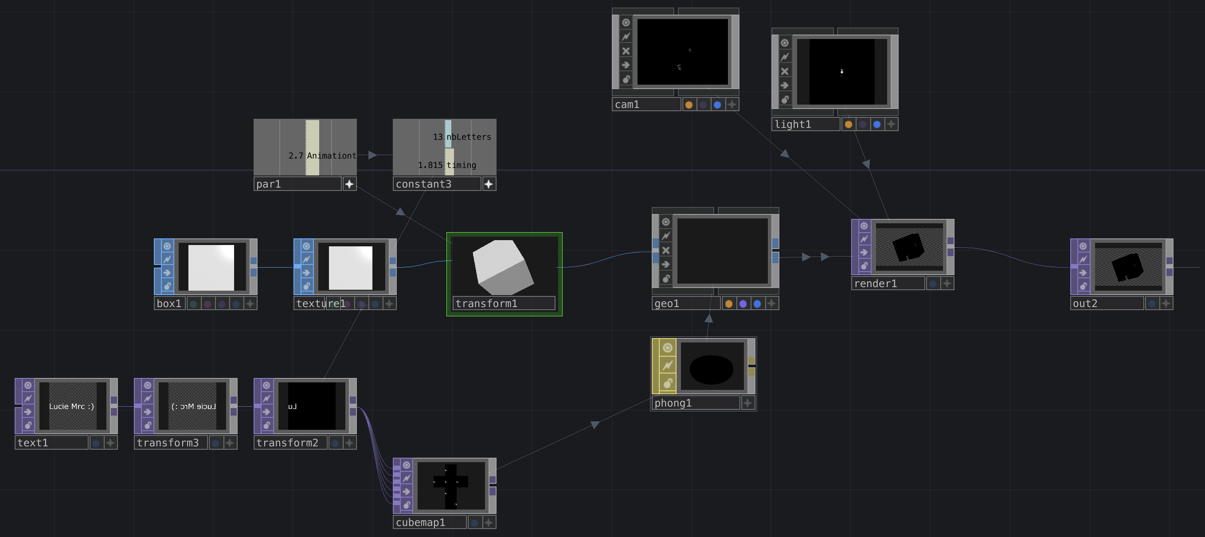Click box1's lightning bolt flag icon

(167, 259)
